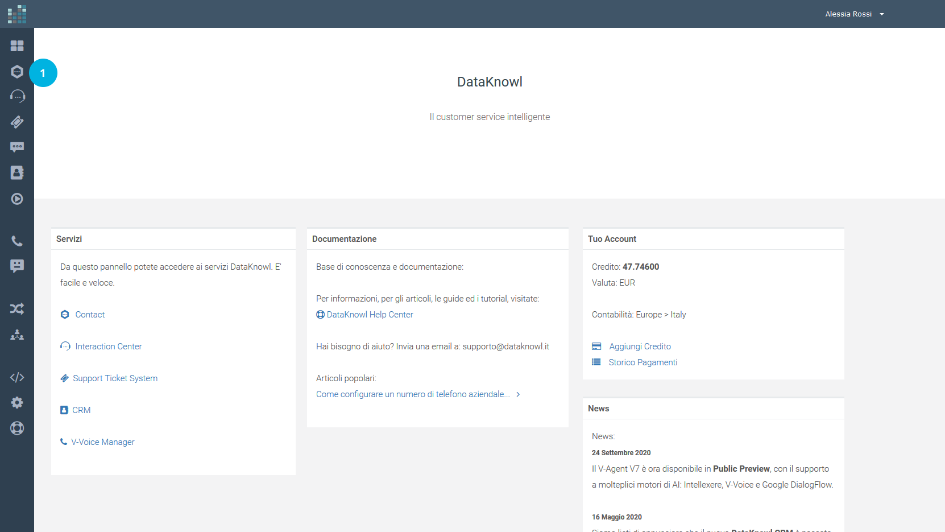
Task: Click the hexagon icon beside Contact link
Action: (65, 315)
